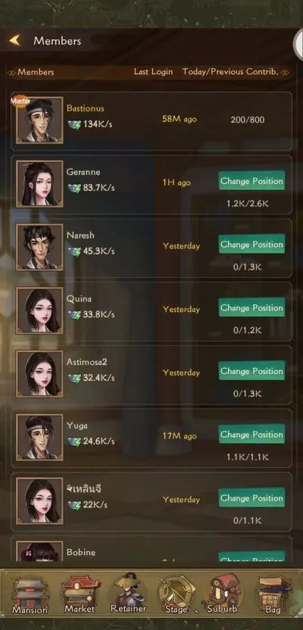Open the Market icon in bottom bar
Viewport: 303px width, 630px height.
coord(80,594)
